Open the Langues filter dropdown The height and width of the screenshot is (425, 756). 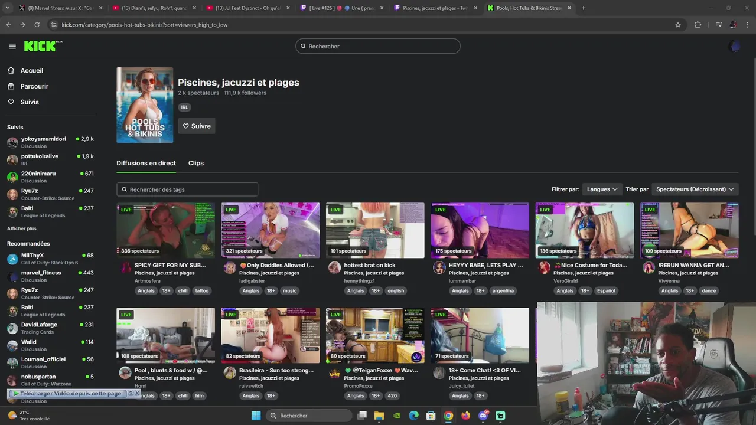pos(602,189)
